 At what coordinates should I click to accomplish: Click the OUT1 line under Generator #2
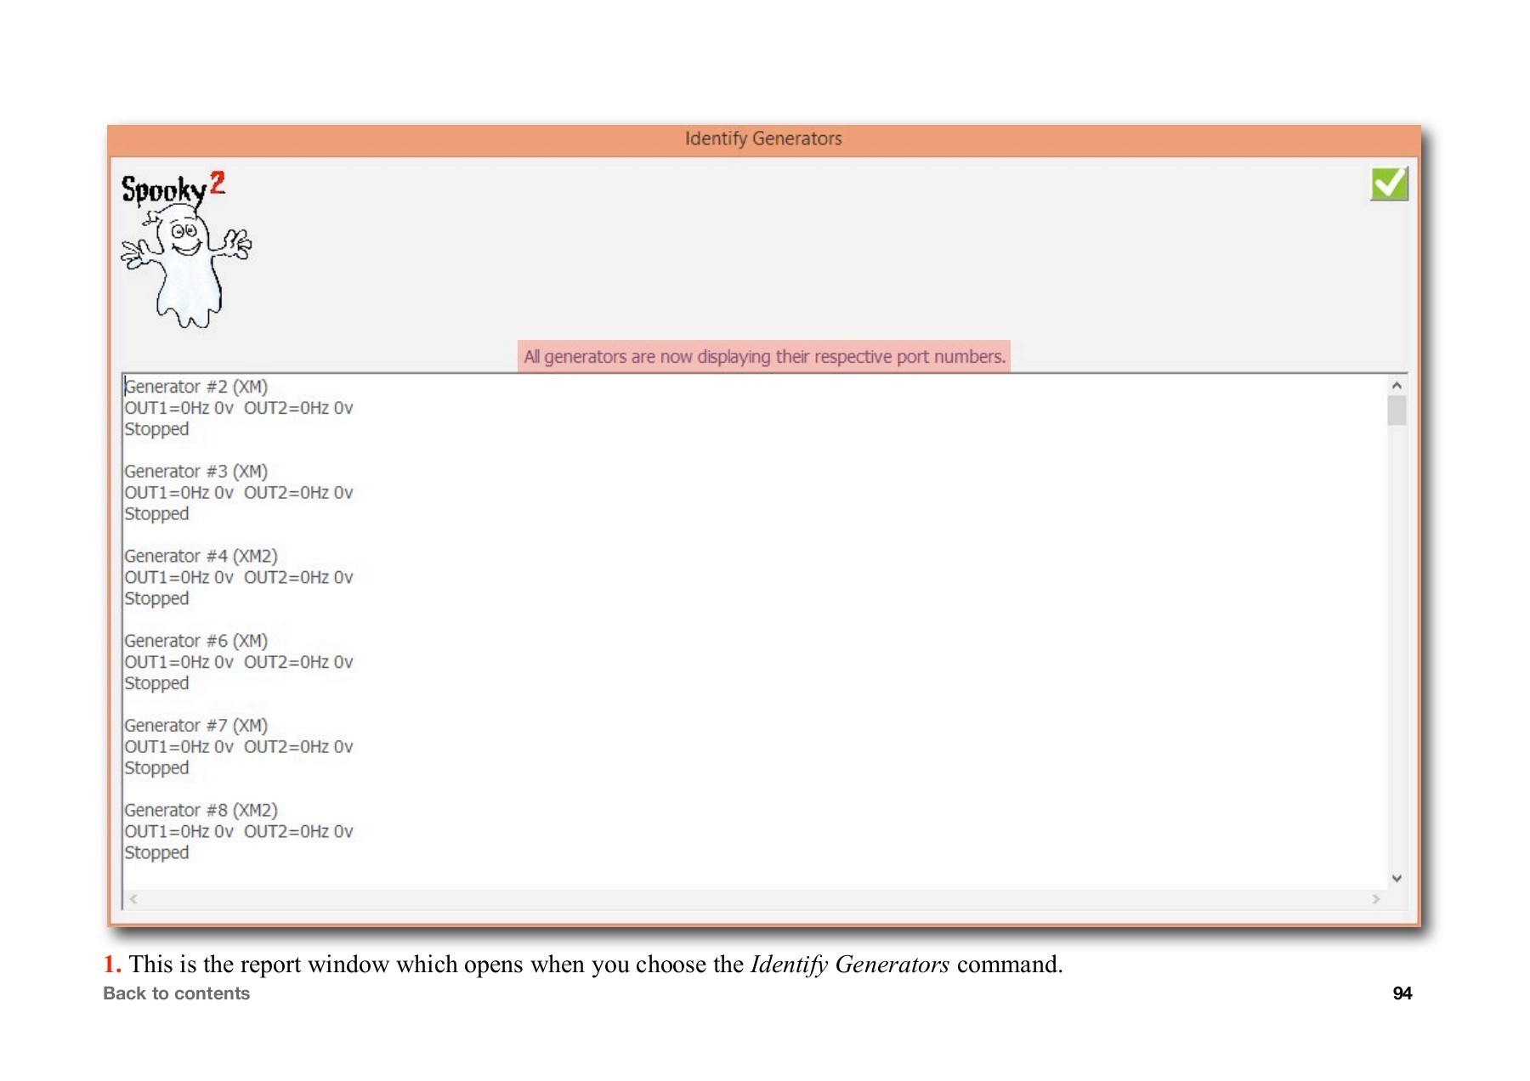(239, 408)
